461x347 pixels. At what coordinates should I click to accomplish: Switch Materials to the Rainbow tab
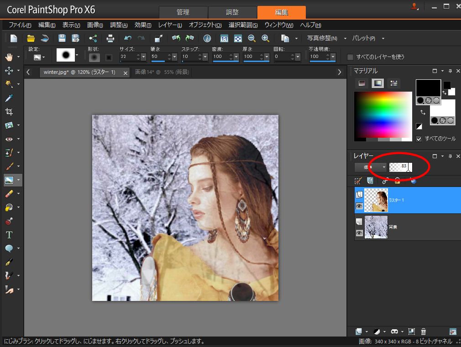pyautogui.click(x=378, y=83)
